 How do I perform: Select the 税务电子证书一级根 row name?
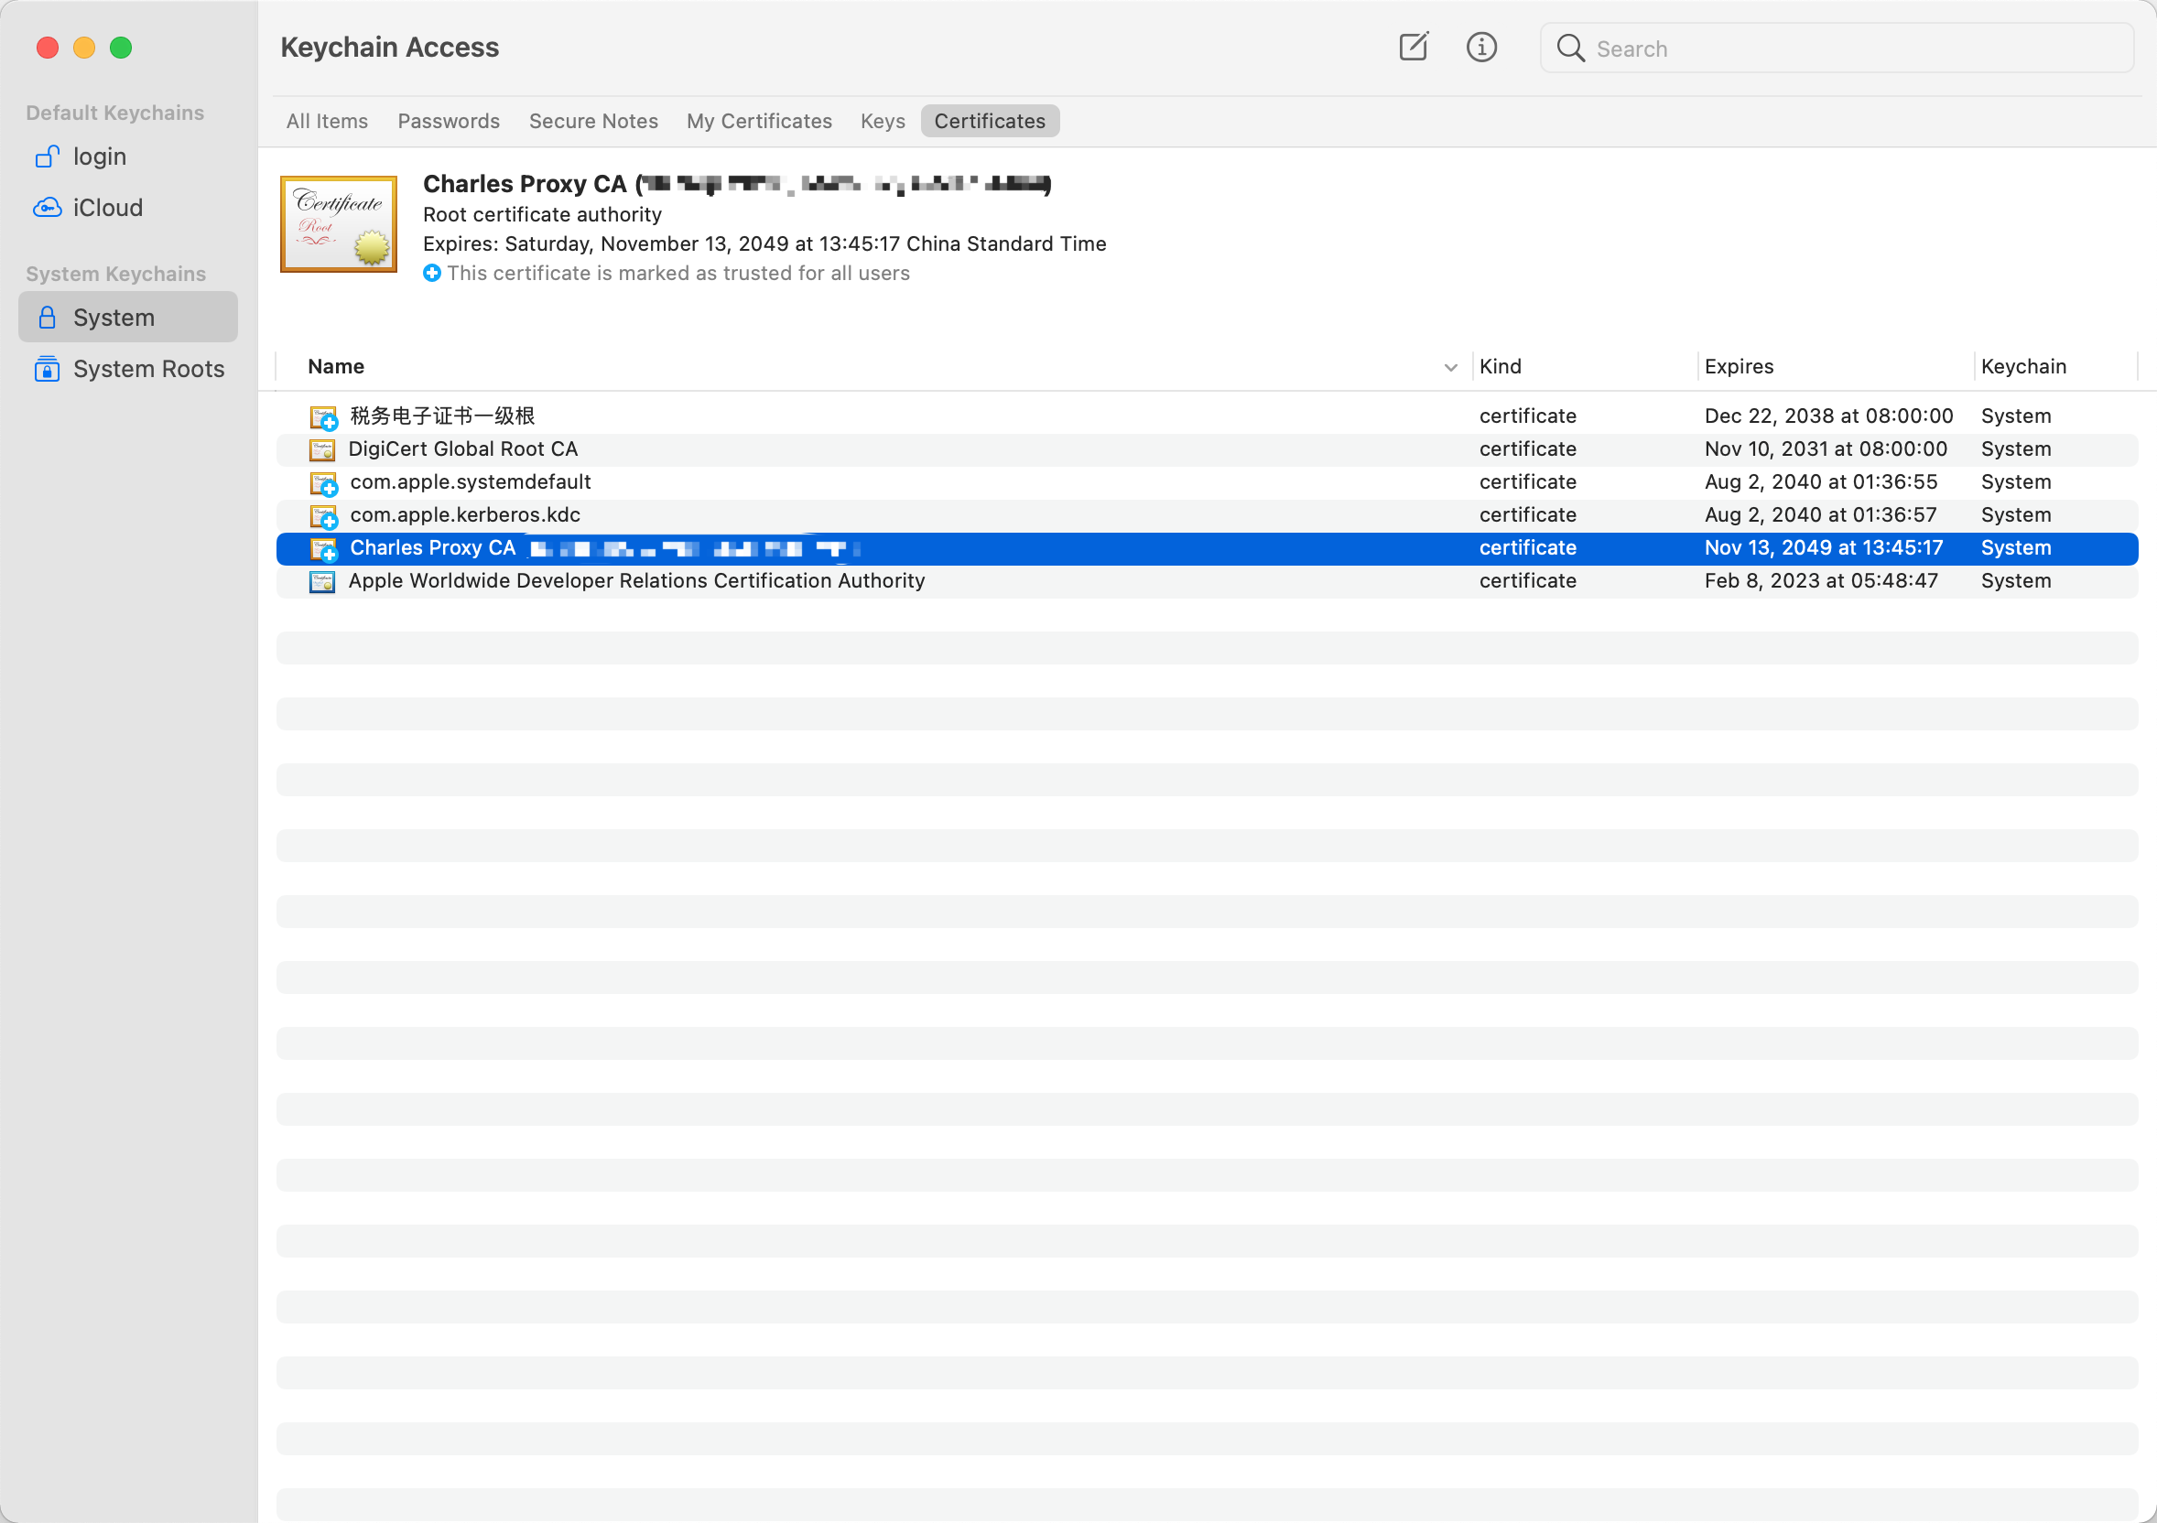(x=442, y=416)
